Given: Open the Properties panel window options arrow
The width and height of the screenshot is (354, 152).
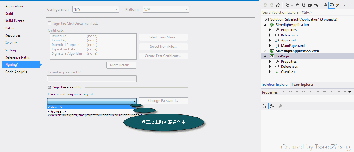Looking at the screenshot, I should tap(350, 92).
